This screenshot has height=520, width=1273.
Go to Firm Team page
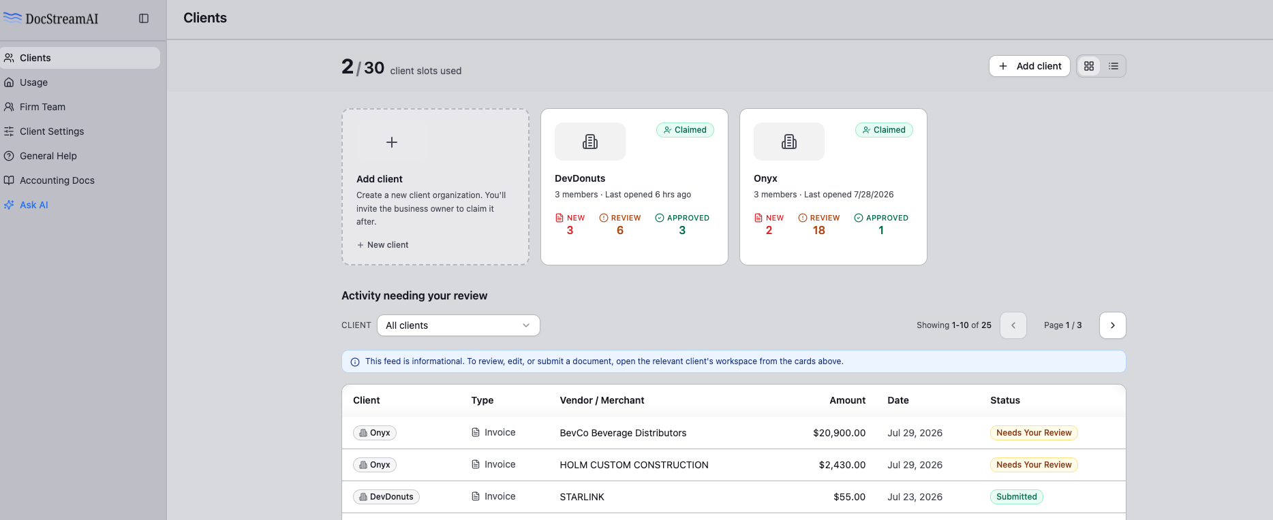80,107
